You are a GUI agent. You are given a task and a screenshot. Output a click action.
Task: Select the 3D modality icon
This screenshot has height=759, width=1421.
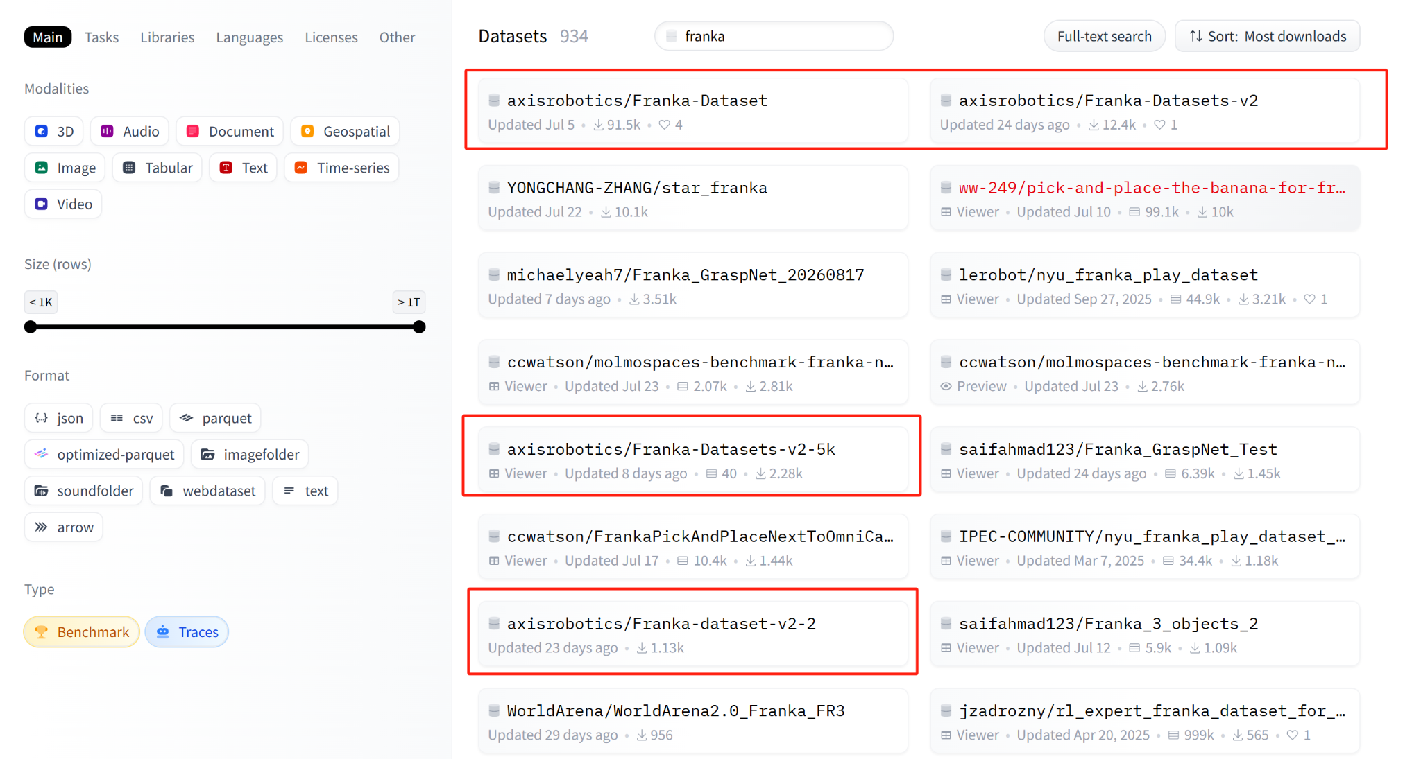(42, 132)
